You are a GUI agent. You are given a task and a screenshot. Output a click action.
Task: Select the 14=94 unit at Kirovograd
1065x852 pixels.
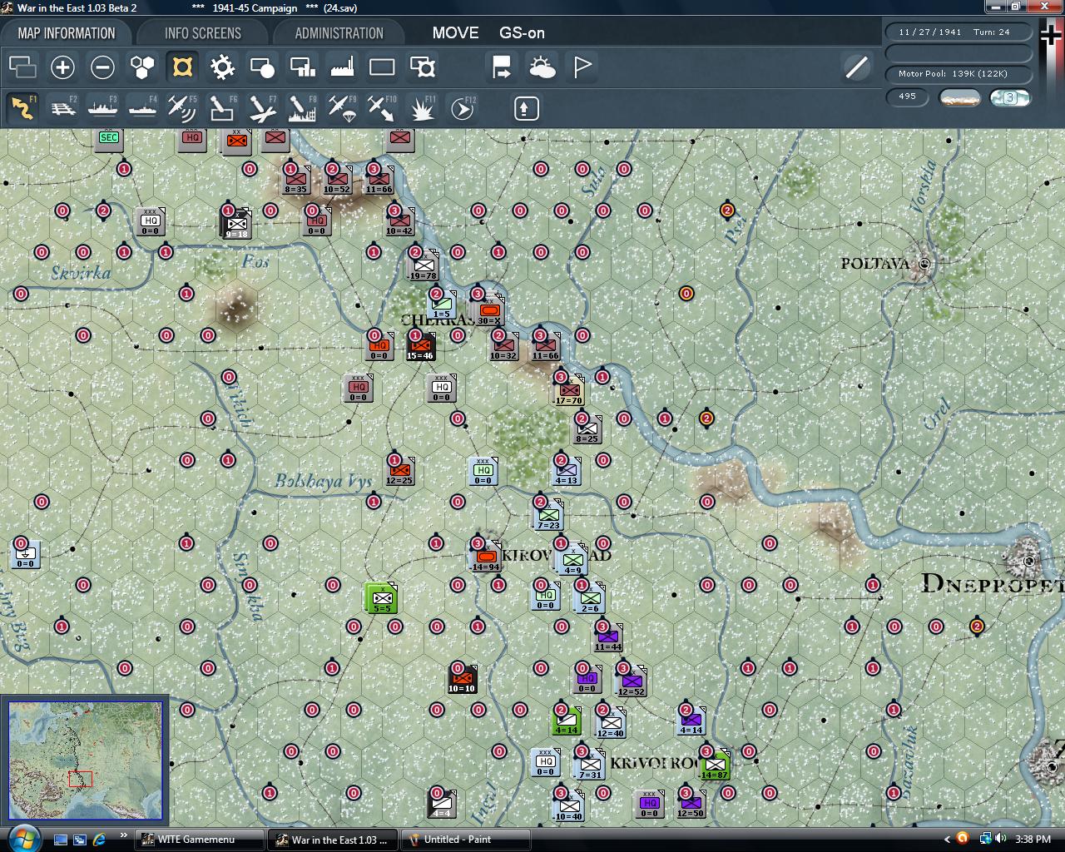coord(485,557)
